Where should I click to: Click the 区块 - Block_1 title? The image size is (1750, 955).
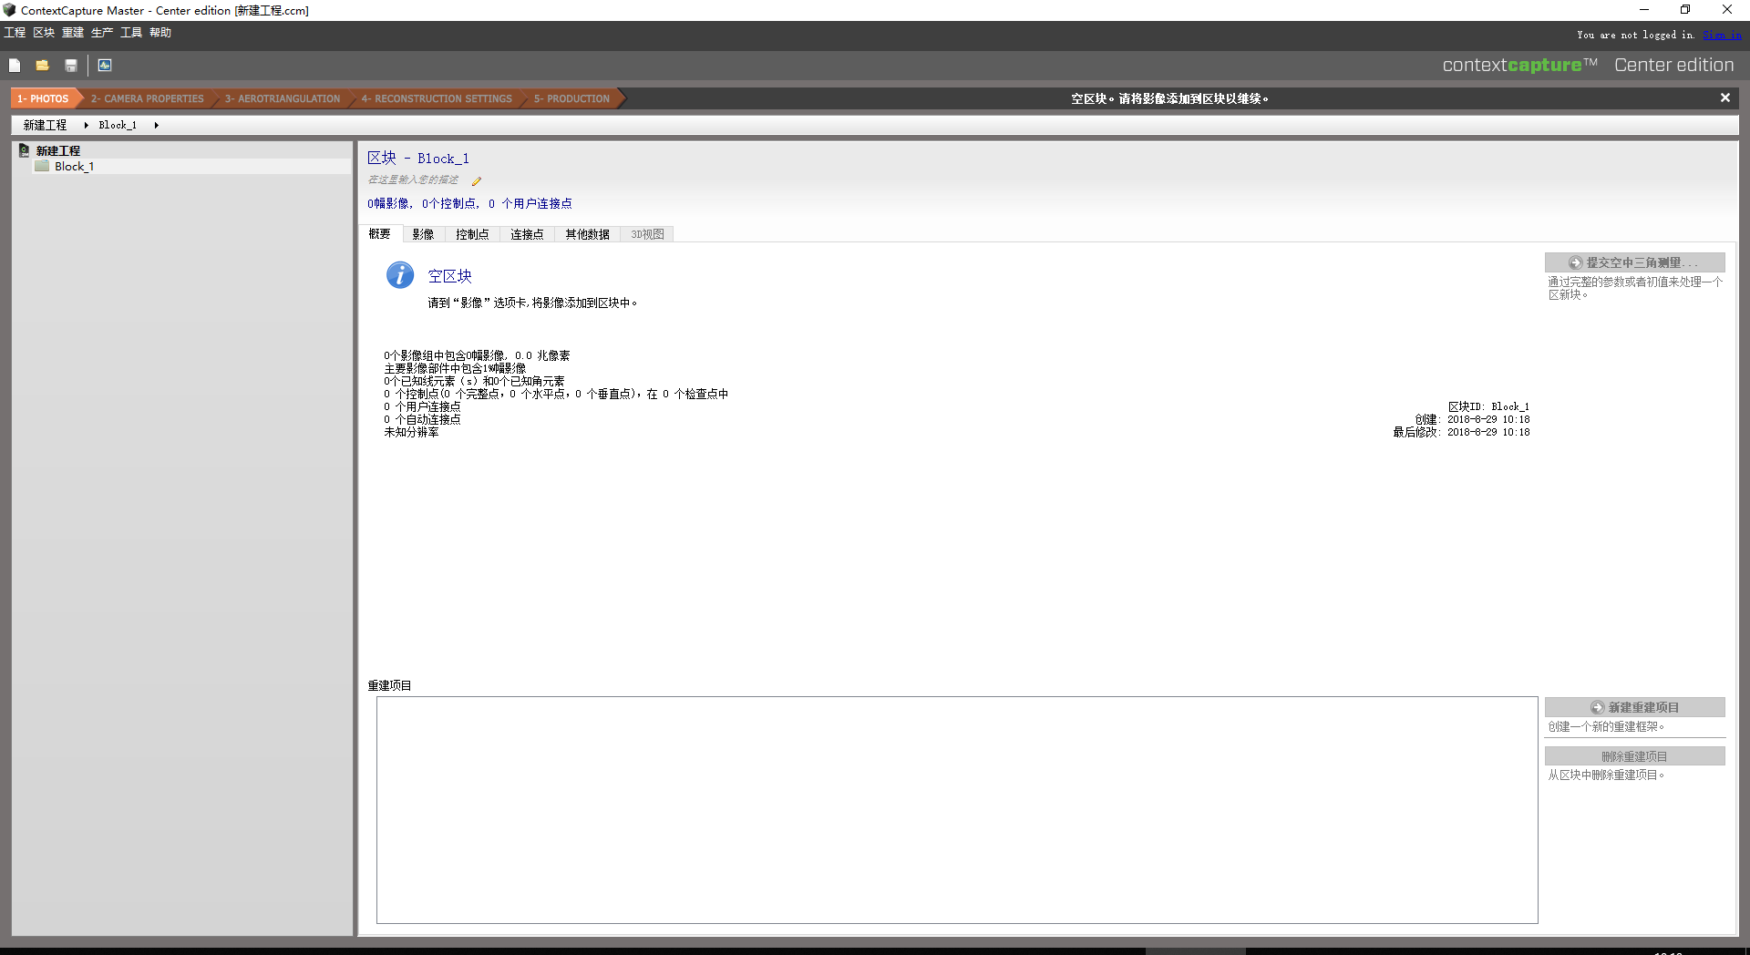tap(418, 158)
